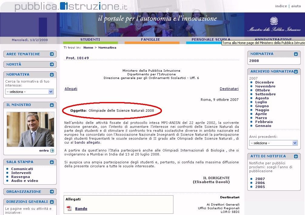
Task: Open Luglio in the 2007 archive
Action: [261, 102]
